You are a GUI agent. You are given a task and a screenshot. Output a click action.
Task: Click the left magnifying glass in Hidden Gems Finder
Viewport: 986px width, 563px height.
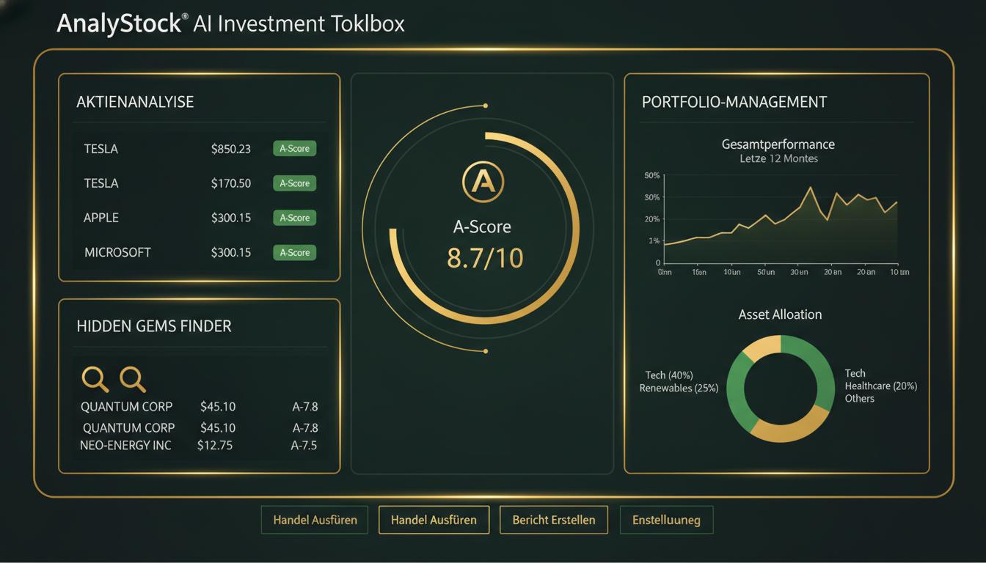[95, 379]
